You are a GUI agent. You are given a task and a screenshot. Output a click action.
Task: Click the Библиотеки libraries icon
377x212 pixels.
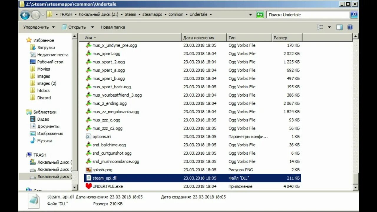tap(29, 112)
